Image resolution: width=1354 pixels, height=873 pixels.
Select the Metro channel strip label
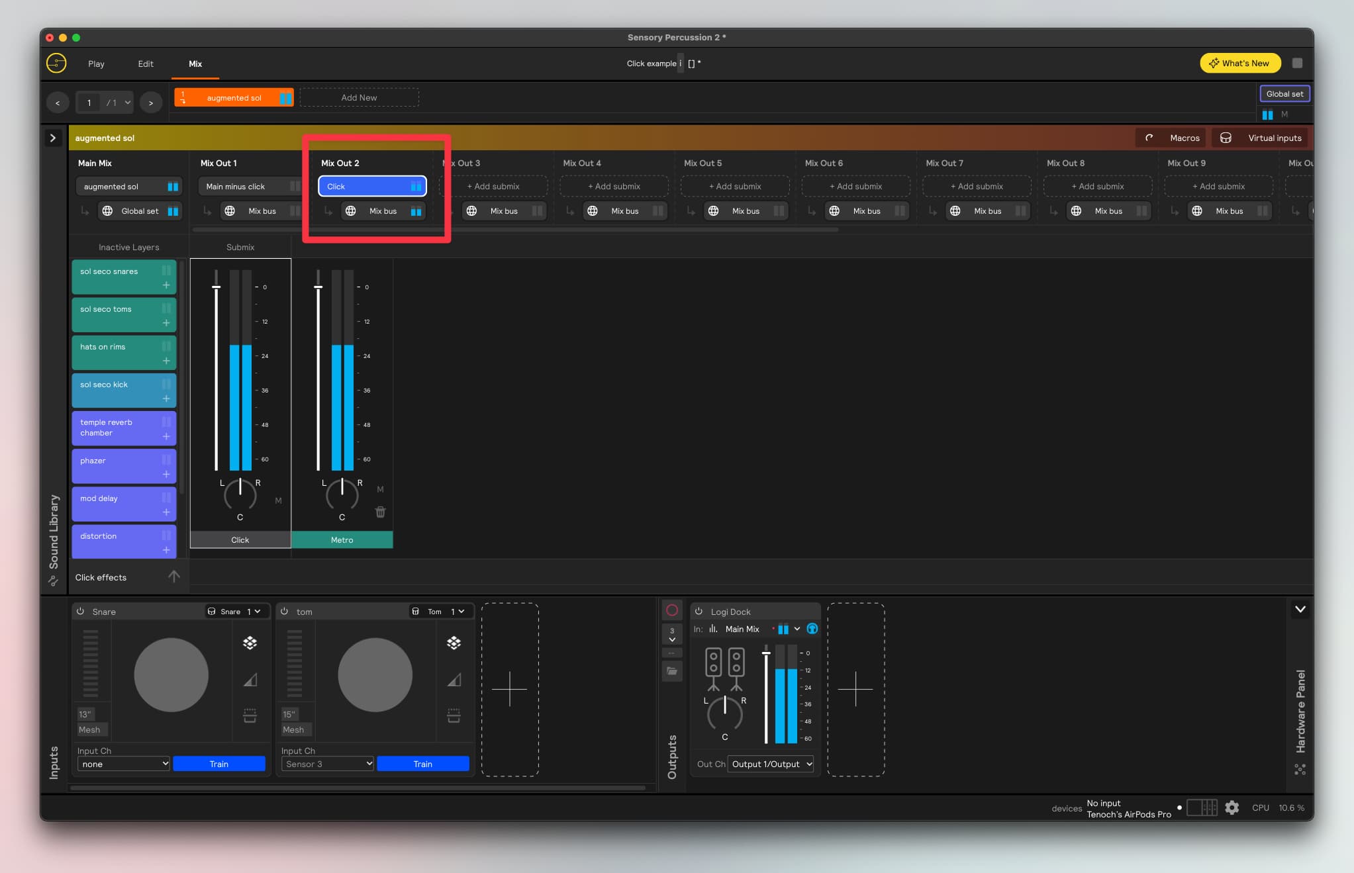point(342,540)
